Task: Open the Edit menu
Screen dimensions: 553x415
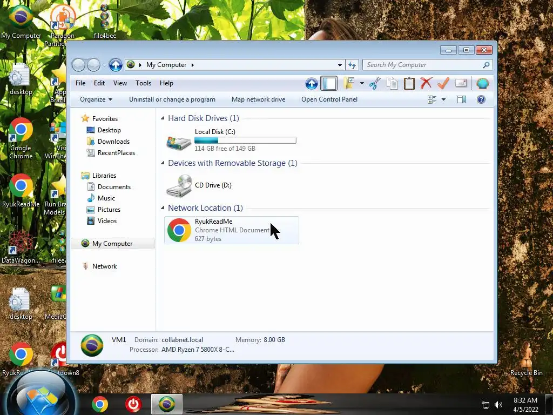Action: click(99, 83)
